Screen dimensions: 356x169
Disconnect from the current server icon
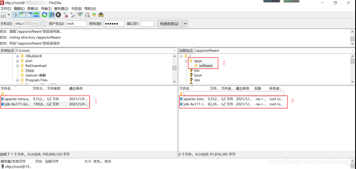tap(65, 15)
